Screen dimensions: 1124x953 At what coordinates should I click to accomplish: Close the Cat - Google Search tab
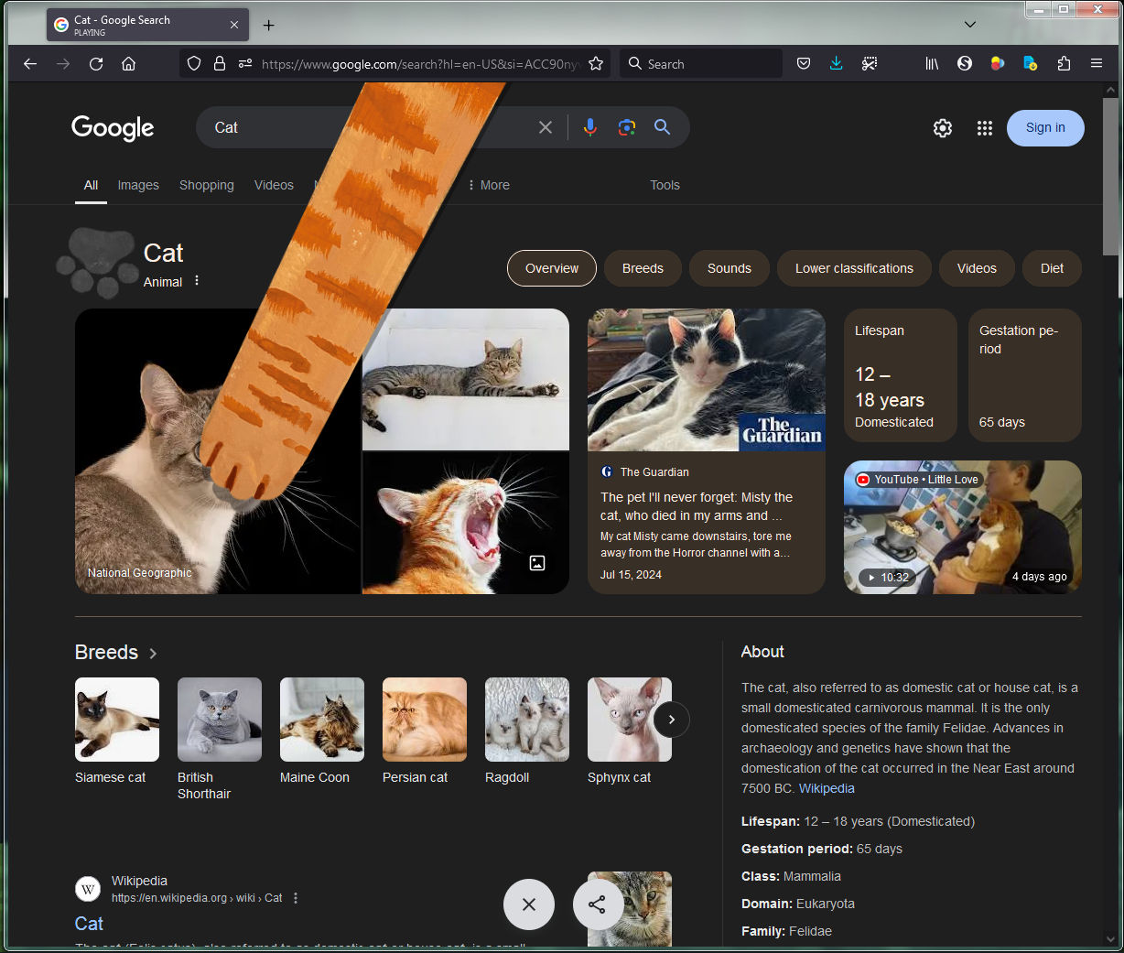tap(234, 26)
